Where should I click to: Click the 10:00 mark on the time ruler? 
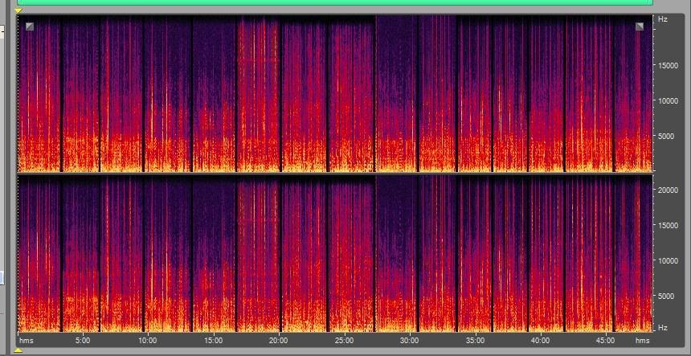coord(147,341)
